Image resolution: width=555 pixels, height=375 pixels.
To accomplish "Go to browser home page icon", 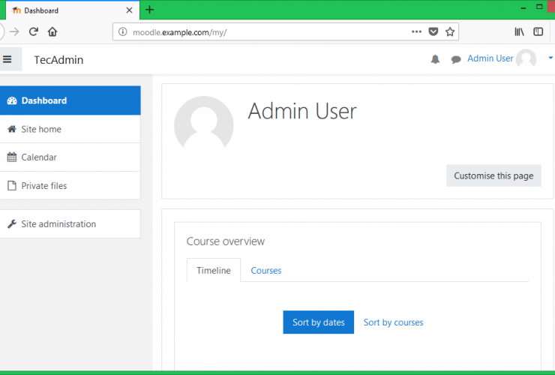I will tap(52, 31).
